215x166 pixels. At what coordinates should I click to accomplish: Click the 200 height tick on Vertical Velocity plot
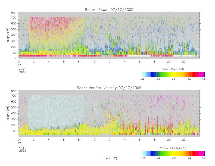coord(14,125)
